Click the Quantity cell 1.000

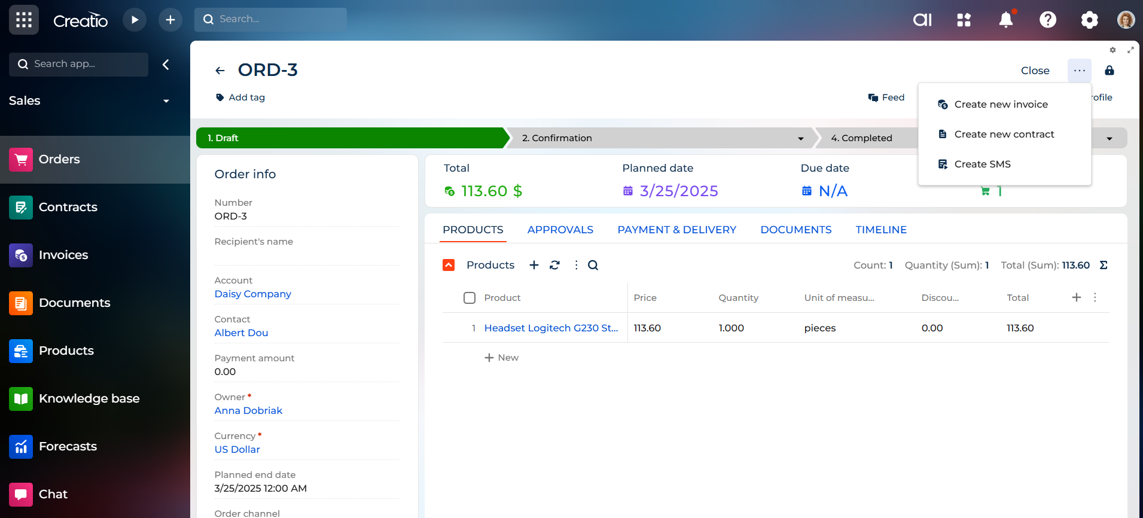click(731, 328)
